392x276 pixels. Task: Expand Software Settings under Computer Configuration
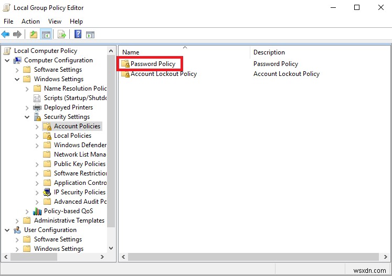17,70
